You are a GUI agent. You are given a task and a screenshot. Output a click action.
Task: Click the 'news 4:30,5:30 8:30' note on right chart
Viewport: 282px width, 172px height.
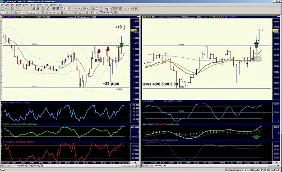(160, 84)
